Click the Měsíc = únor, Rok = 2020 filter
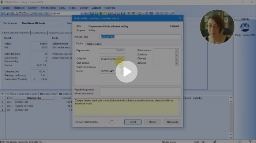256x143 pixels. point(22,94)
